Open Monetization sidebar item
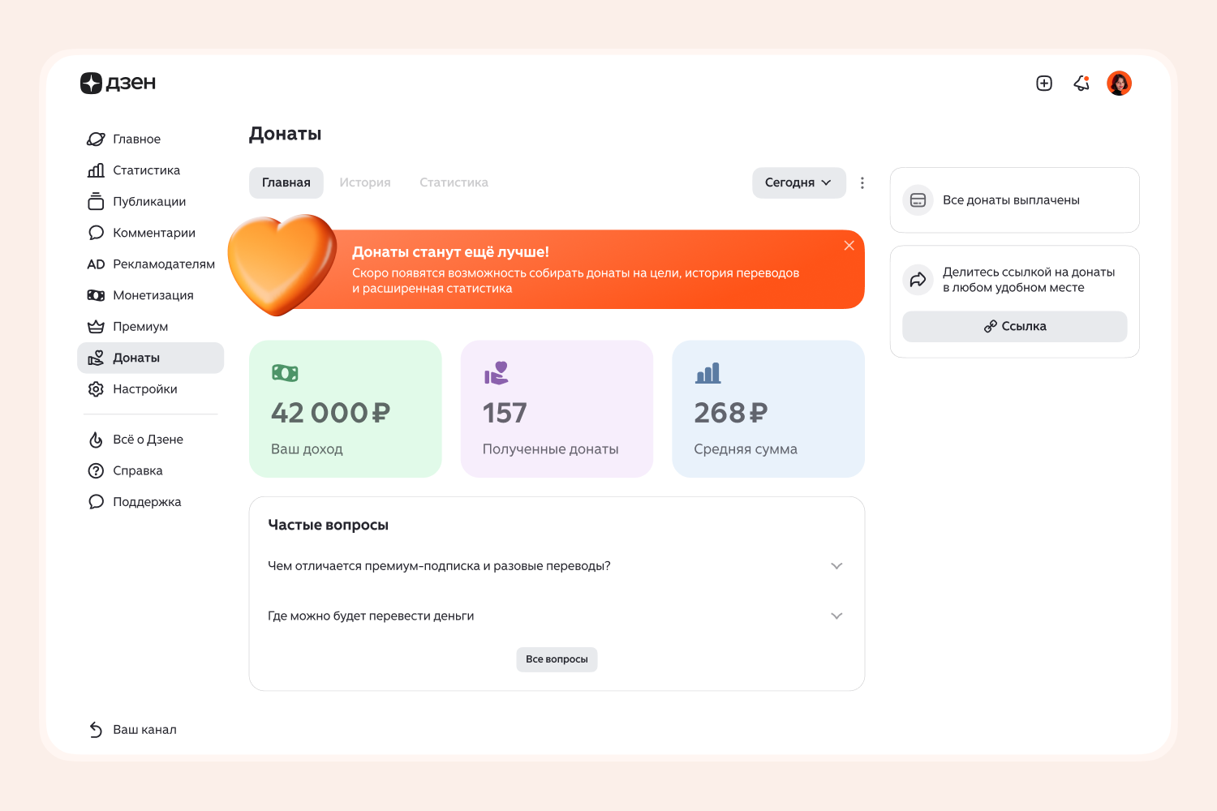Screen dimensions: 1217x811 click(x=153, y=295)
